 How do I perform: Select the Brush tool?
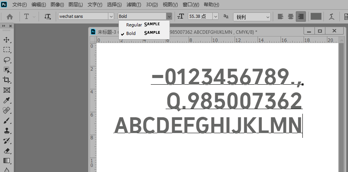click(x=7, y=121)
